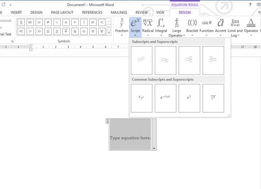Open the Function structures menu
This screenshot has height=189, width=261.
click(206, 27)
